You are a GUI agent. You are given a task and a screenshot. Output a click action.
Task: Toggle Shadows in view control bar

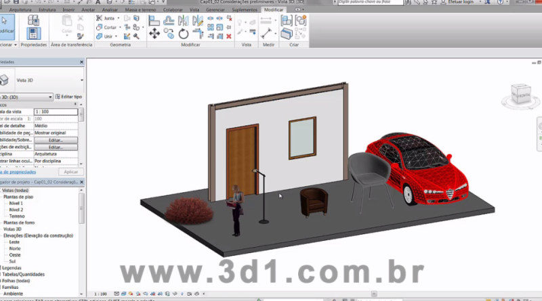[x=138, y=294]
